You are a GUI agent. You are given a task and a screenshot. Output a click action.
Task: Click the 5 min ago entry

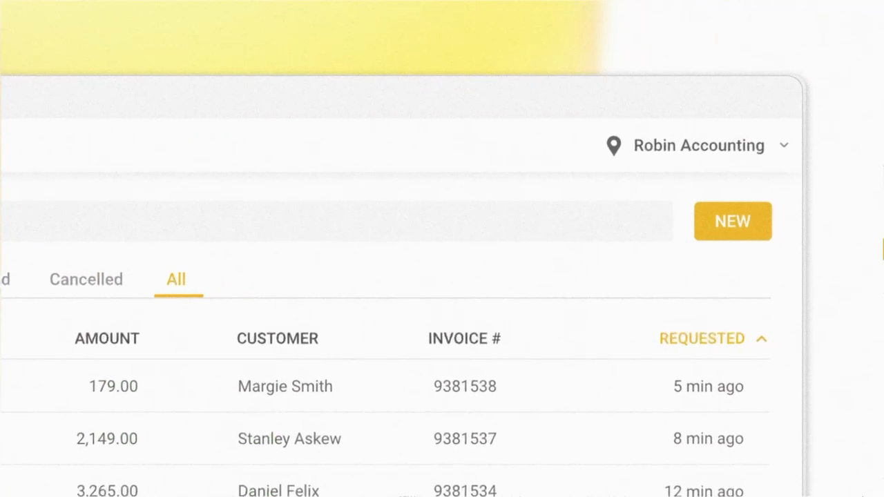click(x=709, y=387)
